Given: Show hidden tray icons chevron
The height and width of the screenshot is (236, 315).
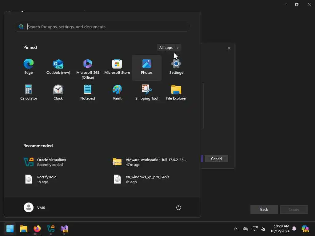Looking at the screenshot, I should tap(236, 229).
